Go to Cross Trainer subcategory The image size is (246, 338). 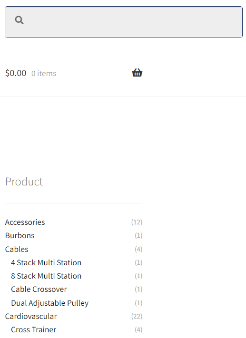[x=34, y=330]
